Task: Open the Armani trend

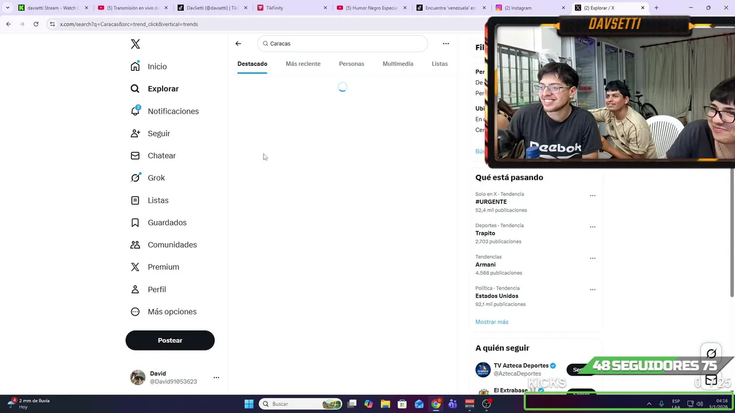Action: click(x=485, y=264)
